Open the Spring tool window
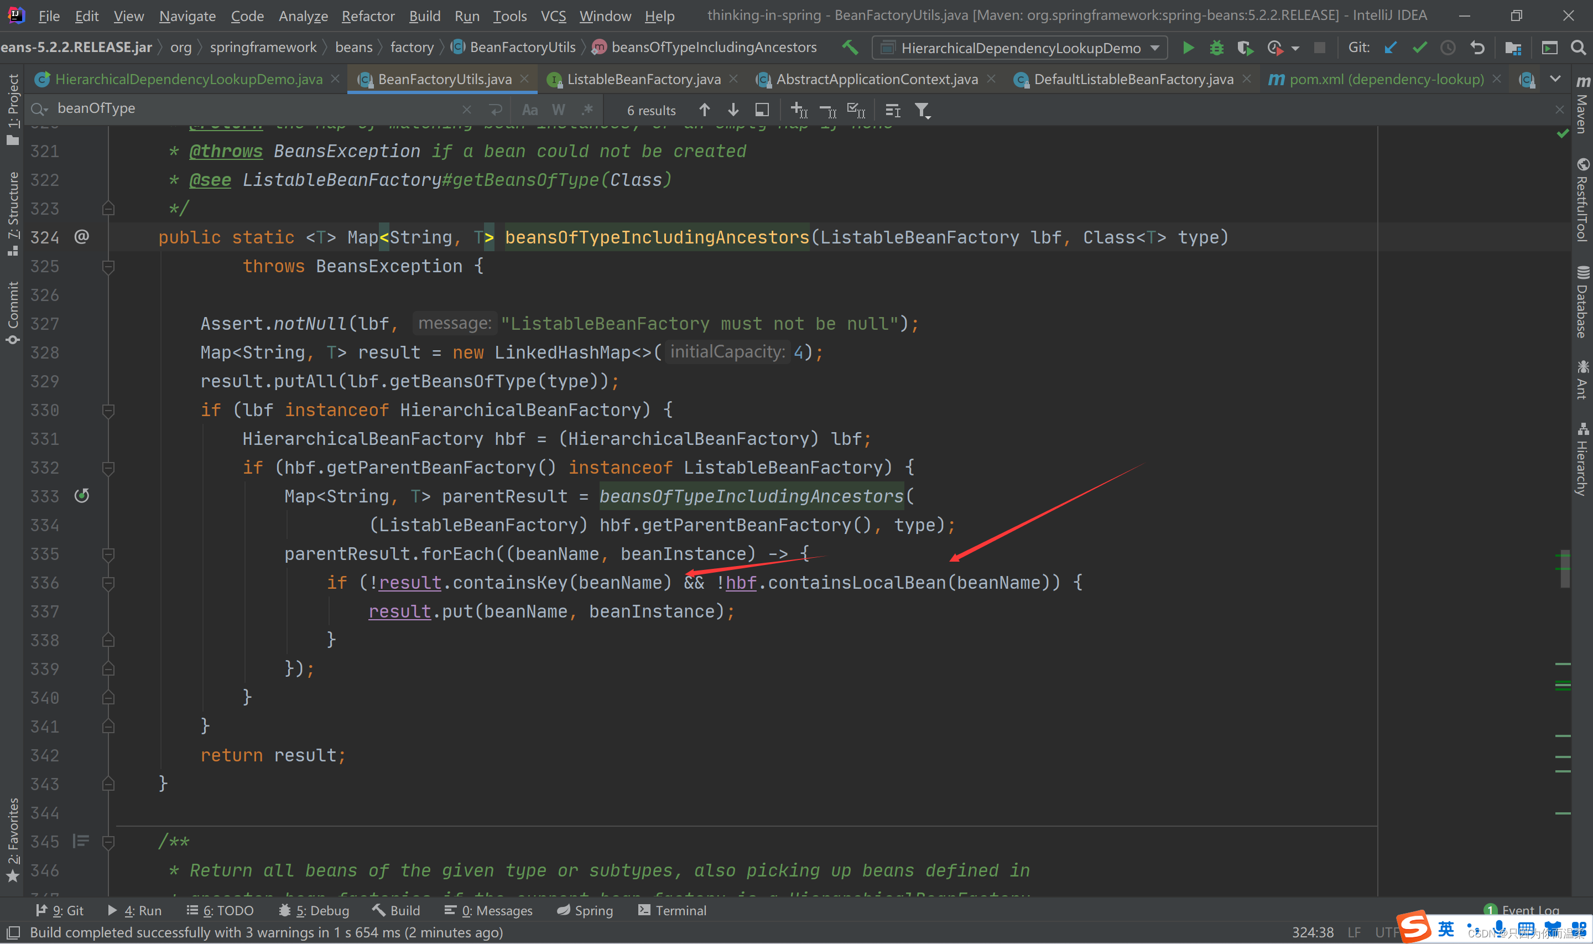This screenshot has height=944, width=1593. pyautogui.click(x=585, y=910)
